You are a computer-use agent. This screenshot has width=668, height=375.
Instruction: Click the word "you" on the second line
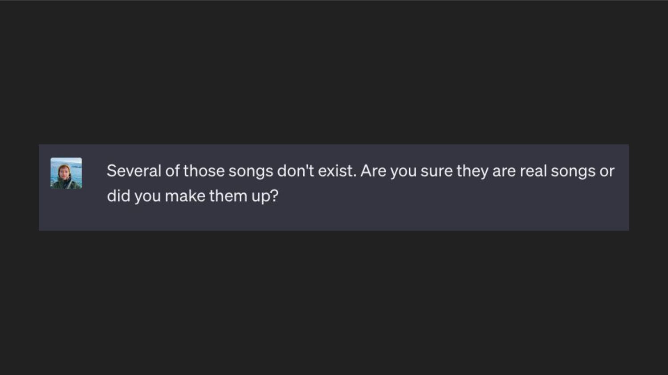[147, 196]
